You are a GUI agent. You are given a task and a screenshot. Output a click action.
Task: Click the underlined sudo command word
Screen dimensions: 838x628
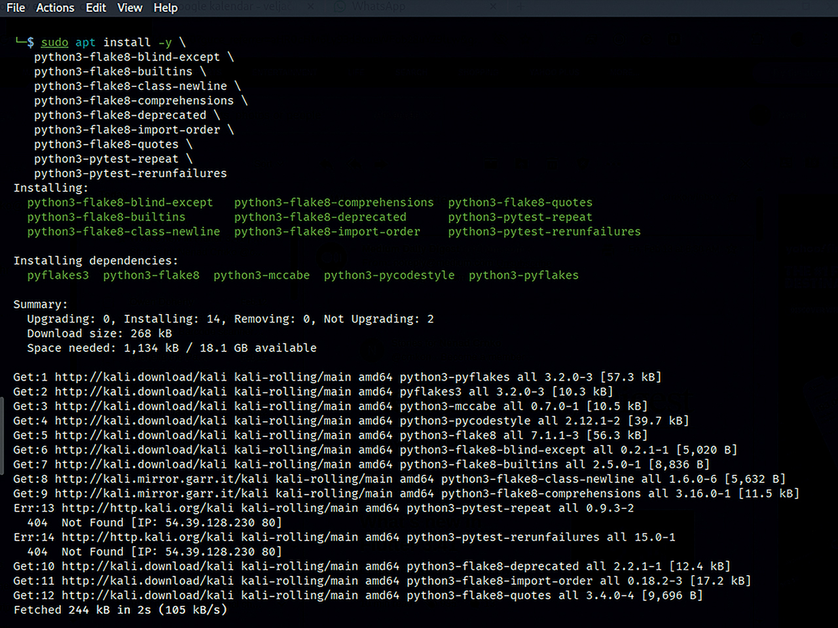tap(54, 43)
